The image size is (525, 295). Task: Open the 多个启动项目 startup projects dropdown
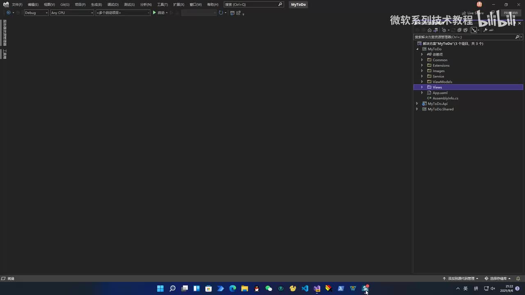click(x=123, y=13)
